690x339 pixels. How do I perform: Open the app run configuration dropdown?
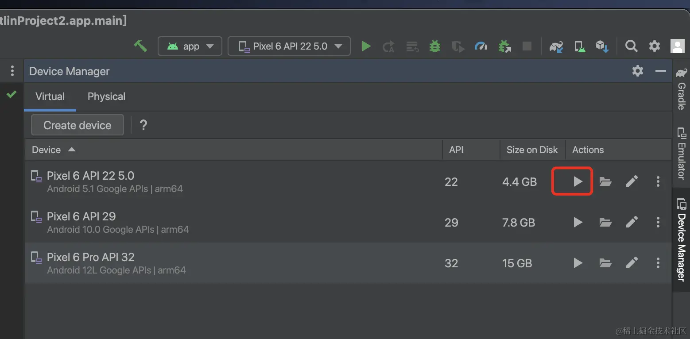(190, 46)
